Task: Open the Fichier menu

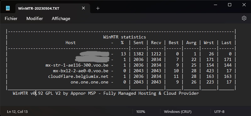Action: click(x=11, y=18)
